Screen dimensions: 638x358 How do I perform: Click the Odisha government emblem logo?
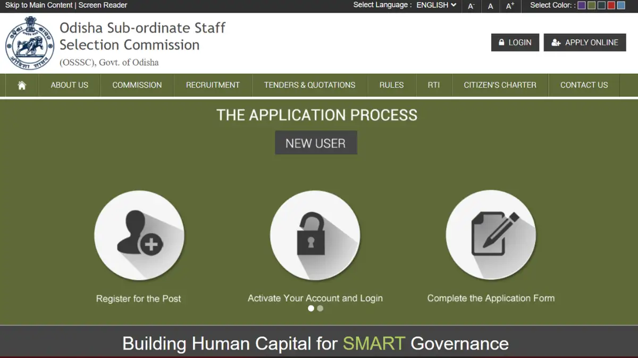[29, 43]
